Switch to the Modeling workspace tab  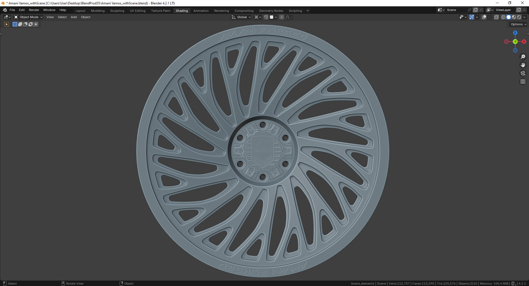98,11
